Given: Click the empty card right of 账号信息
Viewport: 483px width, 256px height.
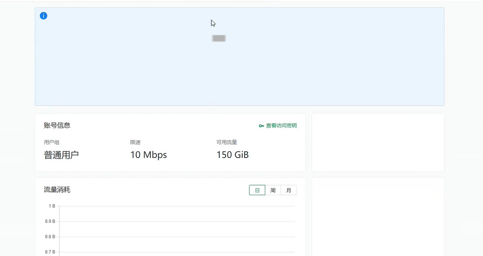Looking at the screenshot, I should tap(378, 142).
